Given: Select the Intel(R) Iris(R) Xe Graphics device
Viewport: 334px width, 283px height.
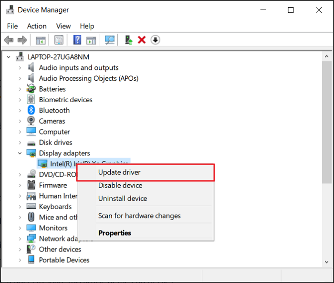Looking at the screenshot, I should coord(83,163).
